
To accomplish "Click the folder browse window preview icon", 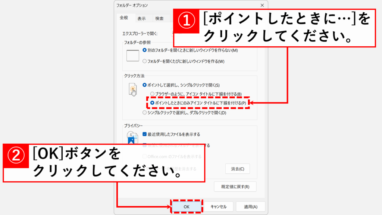I will [133, 56].
